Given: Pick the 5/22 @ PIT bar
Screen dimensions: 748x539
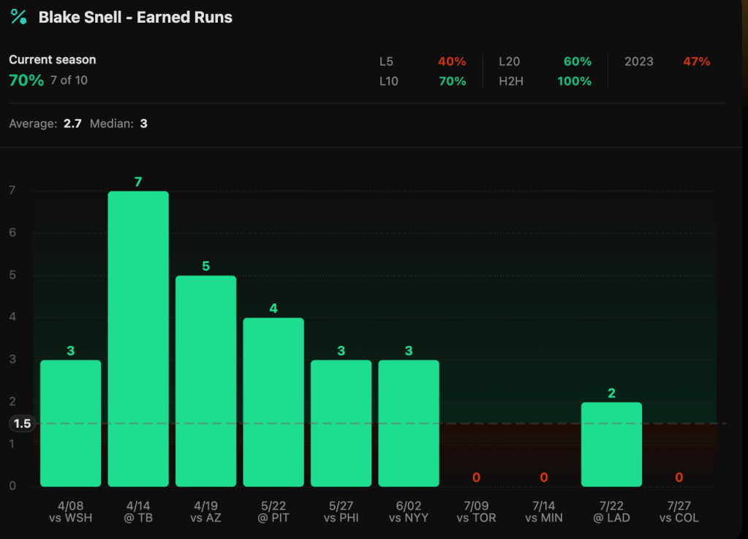Looking at the screenshot, I should click(x=273, y=402).
